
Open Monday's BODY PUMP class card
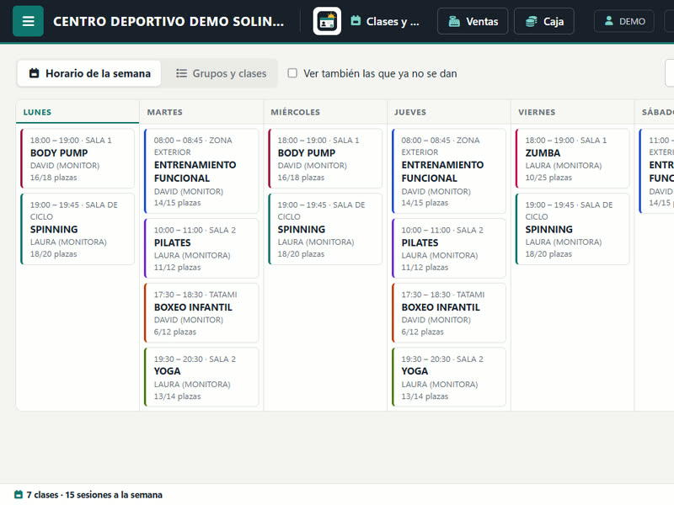[78, 158]
